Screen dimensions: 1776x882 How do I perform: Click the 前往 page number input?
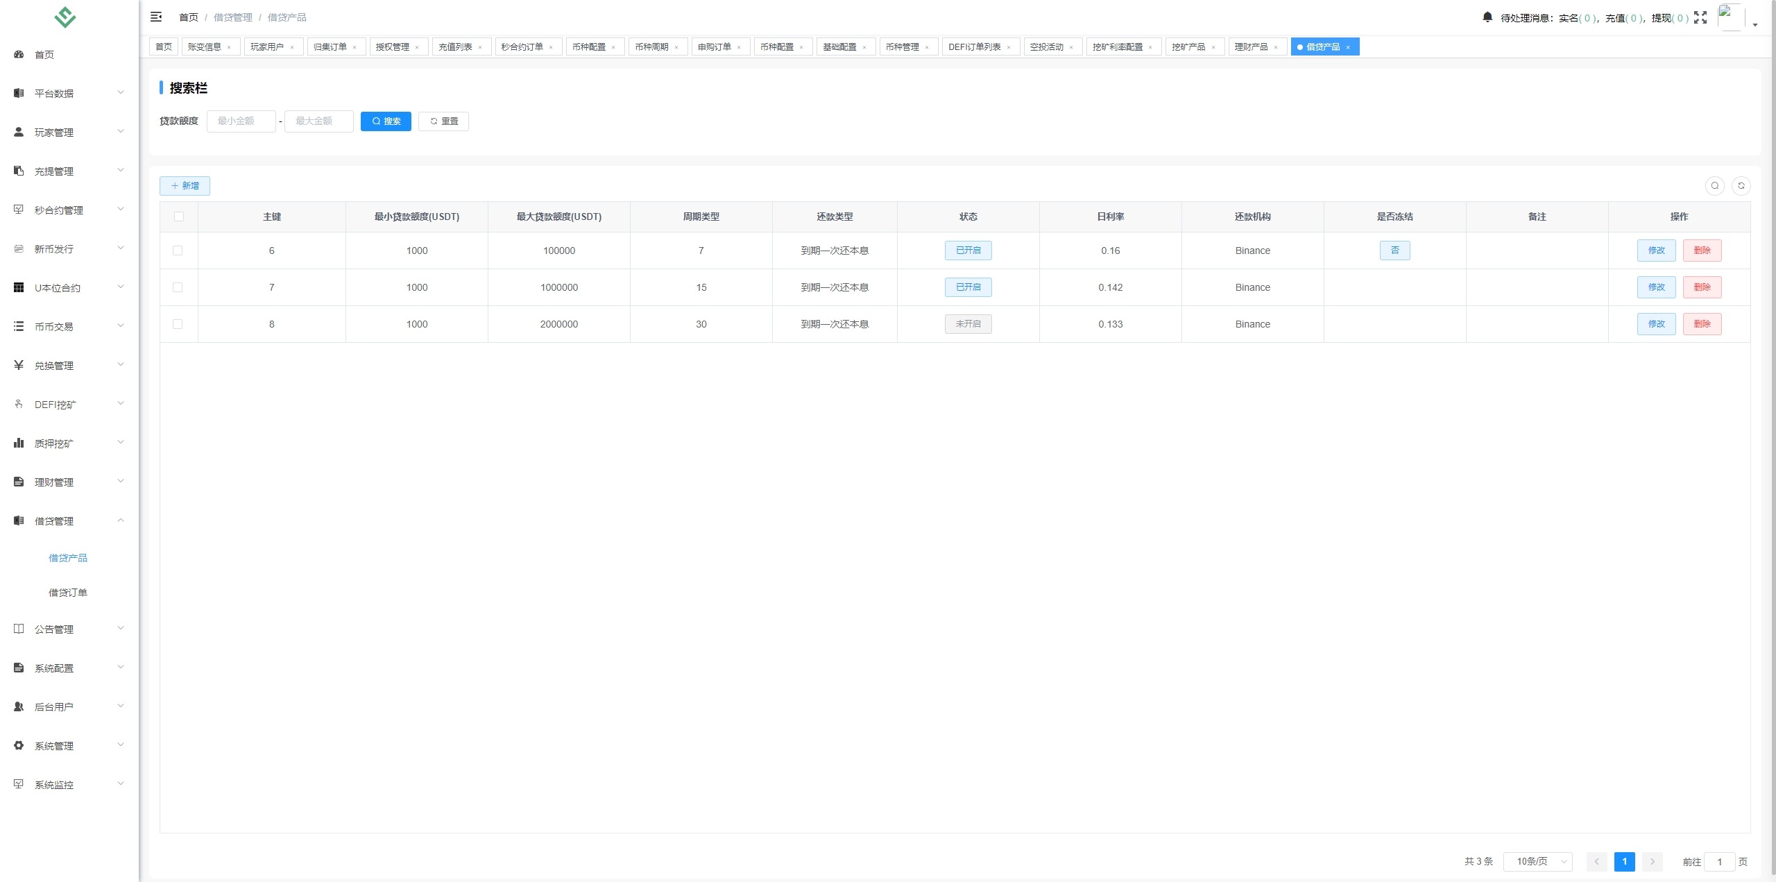pos(1720,862)
